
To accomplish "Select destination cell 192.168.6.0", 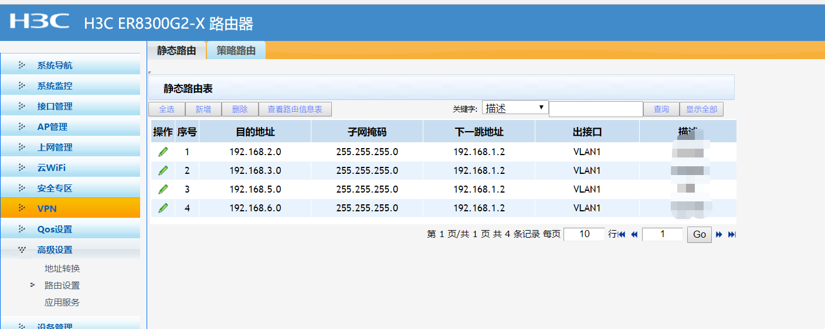I will tap(255, 208).
